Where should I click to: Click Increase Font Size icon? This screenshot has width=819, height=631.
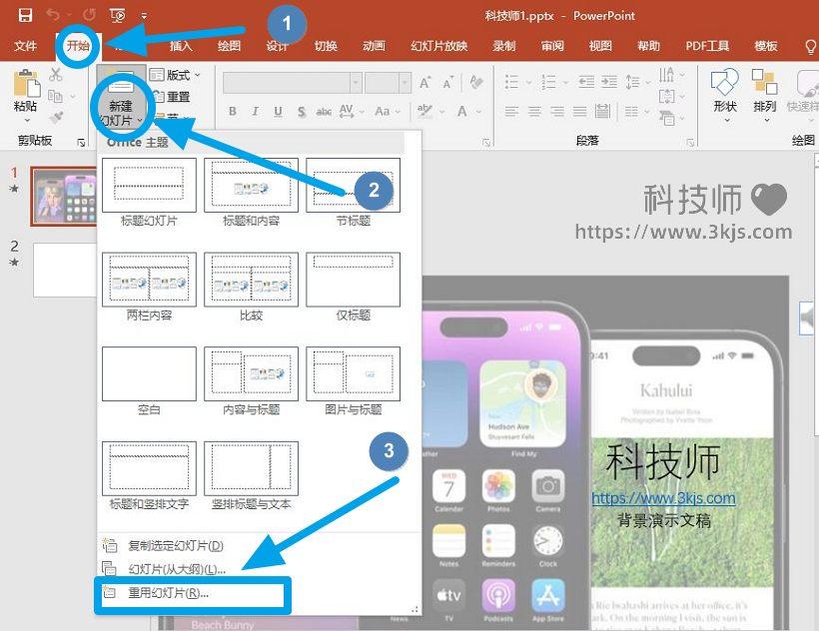tap(425, 83)
